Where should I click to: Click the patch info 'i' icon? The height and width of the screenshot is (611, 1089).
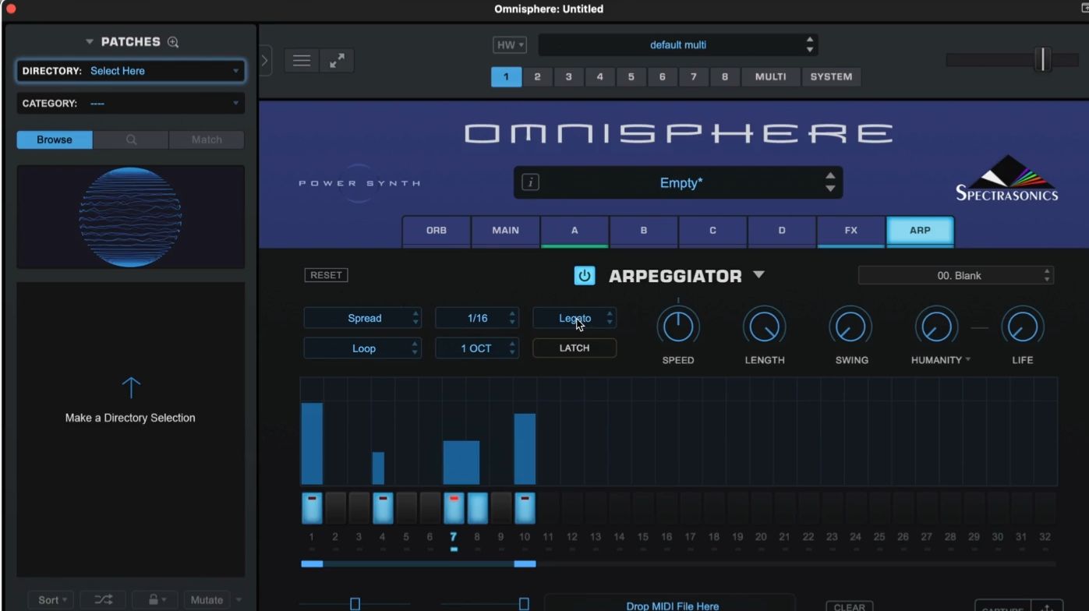(530, 182)
